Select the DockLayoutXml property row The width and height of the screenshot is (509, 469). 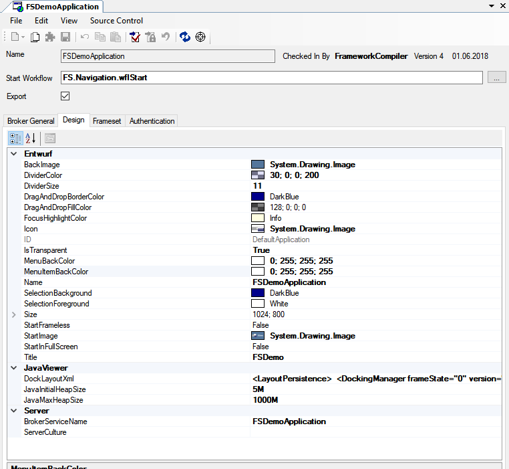[x=262, y=379]
